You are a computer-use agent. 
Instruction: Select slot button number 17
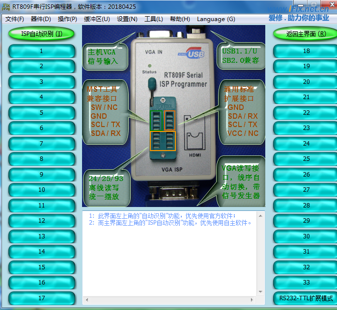[42, 298]
